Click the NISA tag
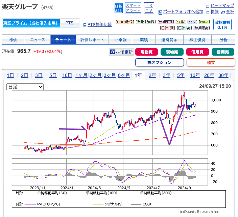Screen dimensions: 238x217 pyautogui.click(x=204, y=22)
